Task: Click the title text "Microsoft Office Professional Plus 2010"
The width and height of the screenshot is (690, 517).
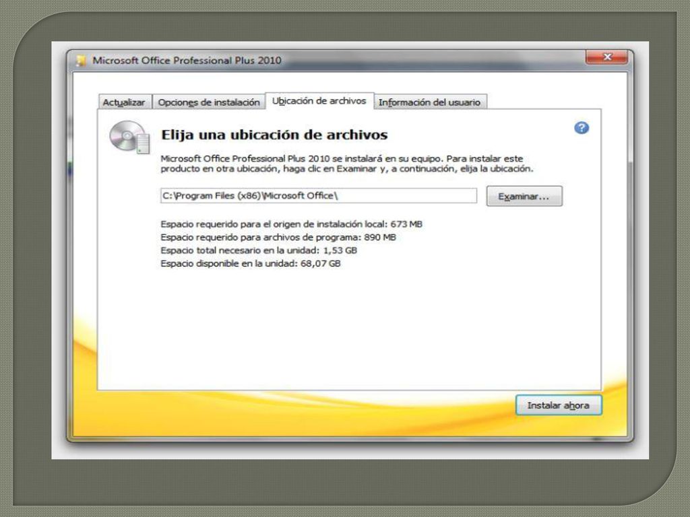Action: click(x=187, y=60)
